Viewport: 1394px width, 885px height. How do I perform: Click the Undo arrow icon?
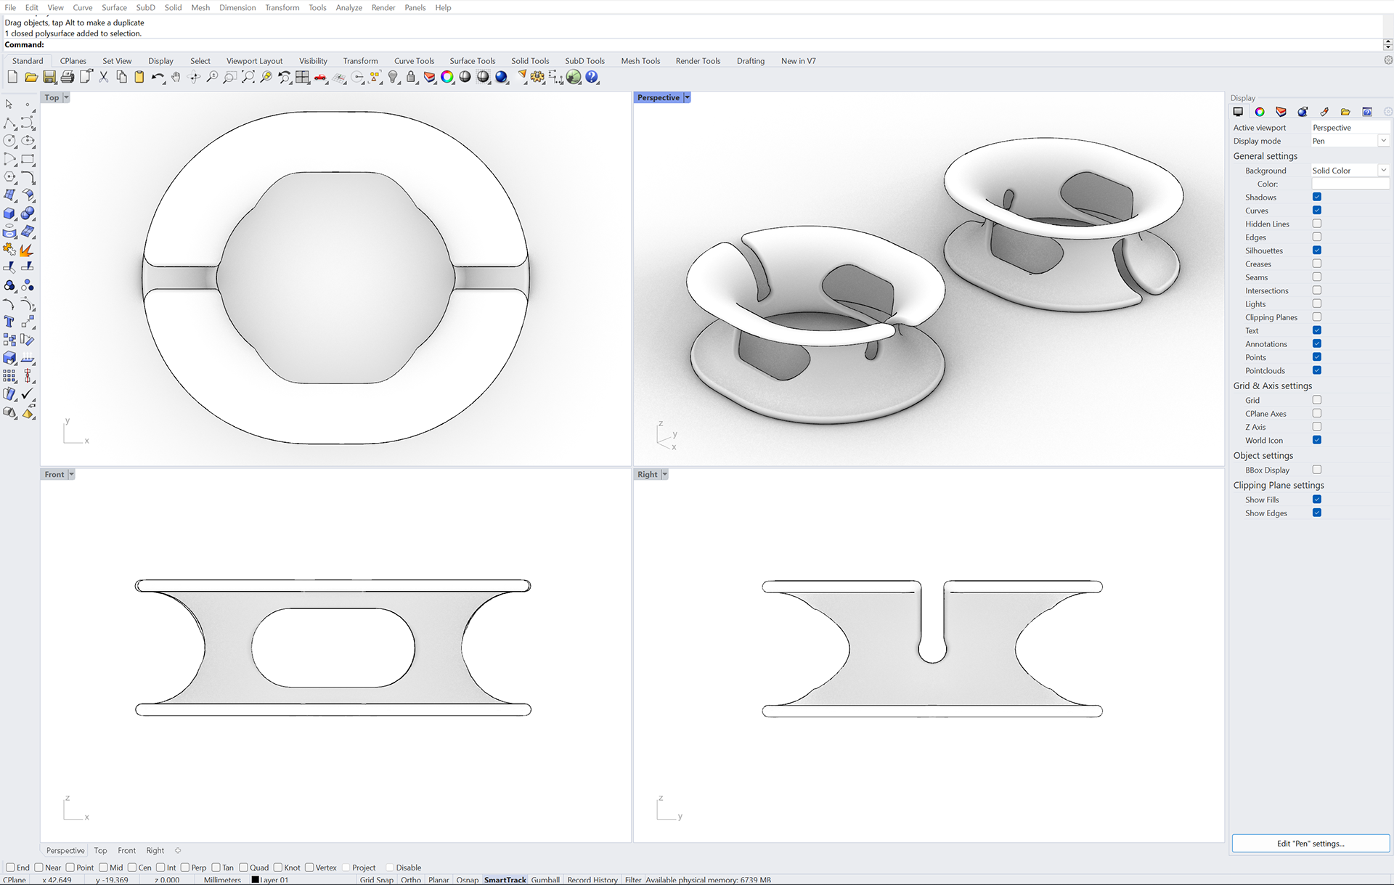(x=156, y=77)
